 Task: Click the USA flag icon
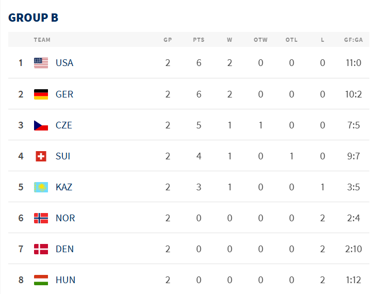tap(41, 63)
